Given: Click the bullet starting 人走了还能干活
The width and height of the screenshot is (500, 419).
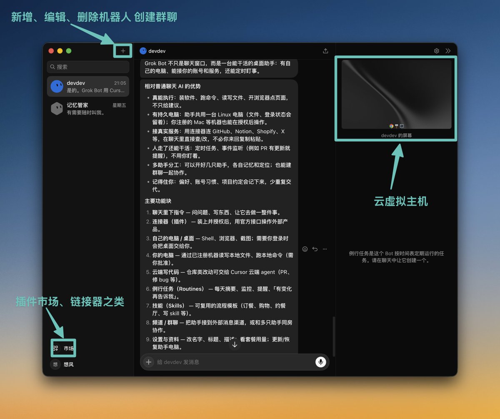Looking at the screenshot, I should pyautogui.click(x=221, y=152).
